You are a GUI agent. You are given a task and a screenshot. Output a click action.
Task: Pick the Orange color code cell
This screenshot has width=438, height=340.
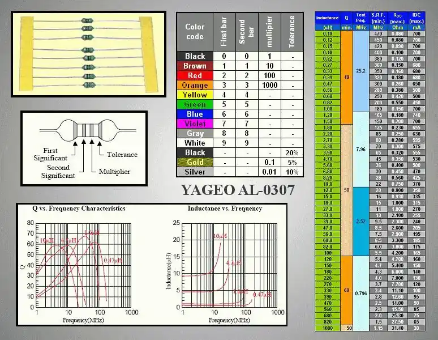click(195, 85)
